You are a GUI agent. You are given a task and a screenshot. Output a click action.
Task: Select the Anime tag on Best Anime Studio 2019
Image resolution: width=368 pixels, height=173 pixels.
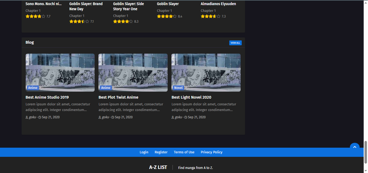point(33,88)
